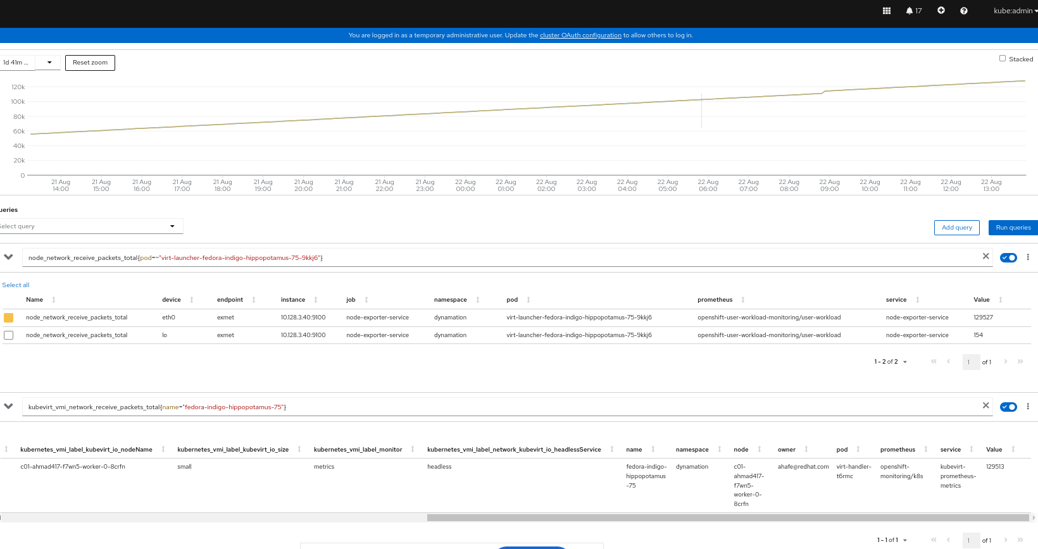Go to last page in first table
The height and width of the screenshot is (549, 1038).
pyautogui.click(x=1020, y=362)
